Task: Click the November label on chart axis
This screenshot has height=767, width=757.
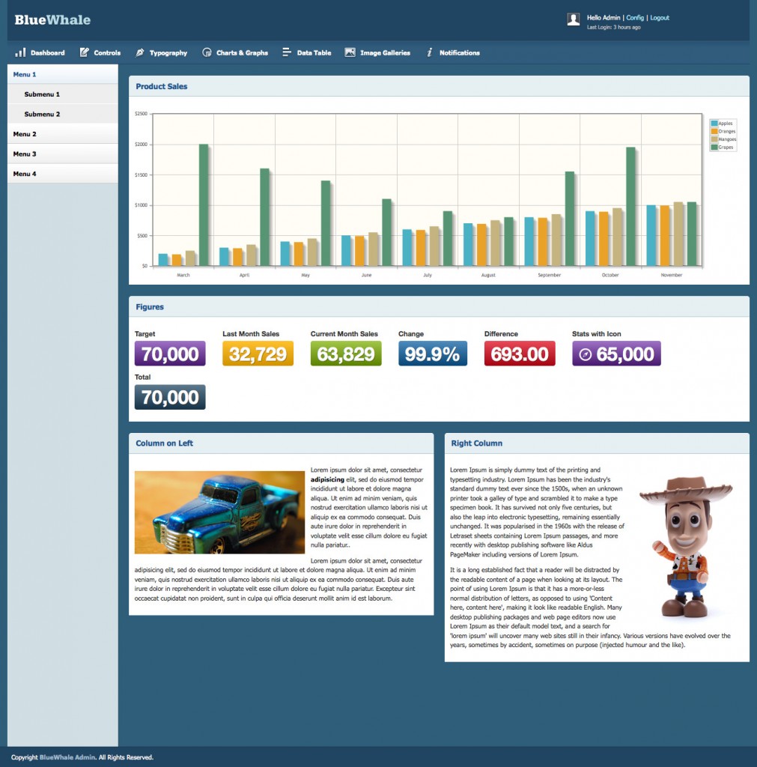Action: coord(672,275)
